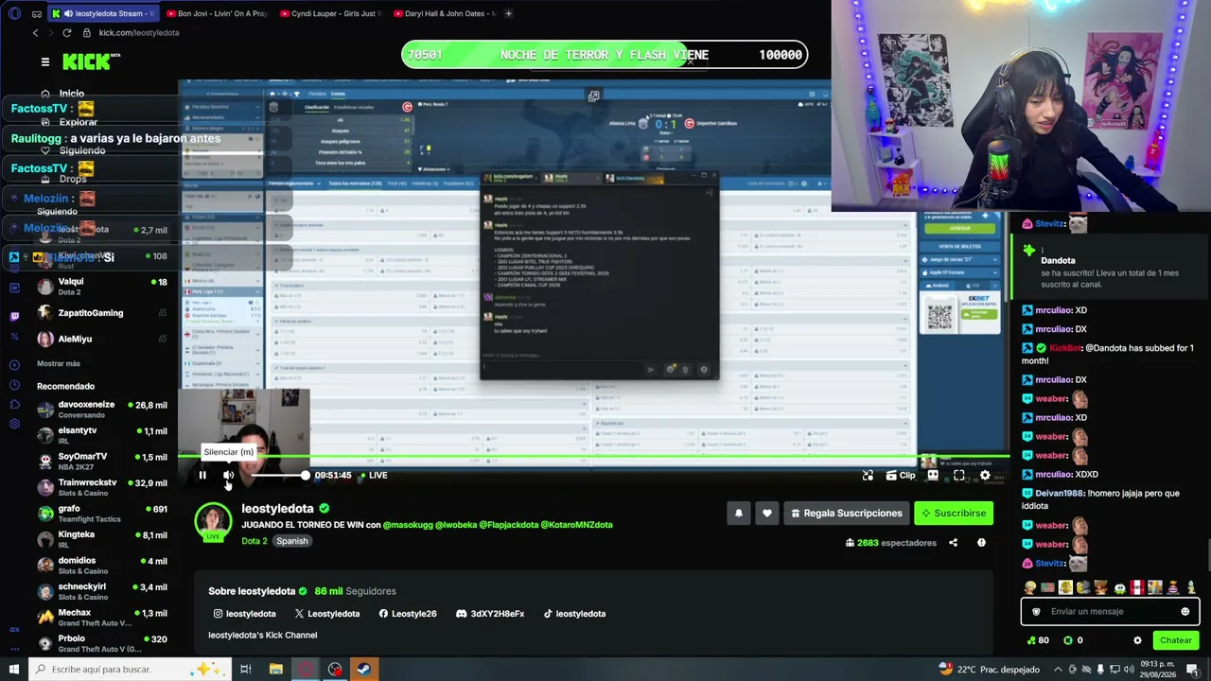
Task: Open the @KotaroMNZdota mention link
Action: tap(576, 525)
